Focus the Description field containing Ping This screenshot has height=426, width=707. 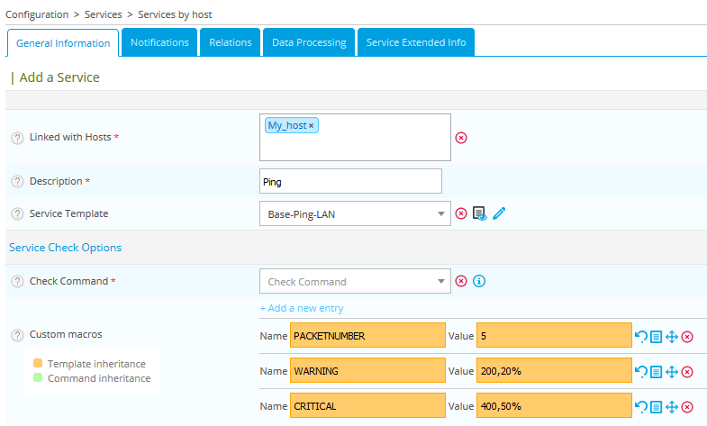coord(350,181)
